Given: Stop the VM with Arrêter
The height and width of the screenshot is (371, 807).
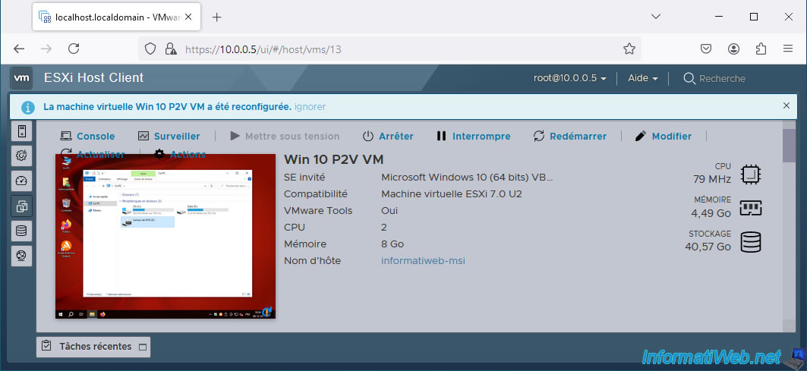Looking at the screenshot, I should (x=388, y=137).
